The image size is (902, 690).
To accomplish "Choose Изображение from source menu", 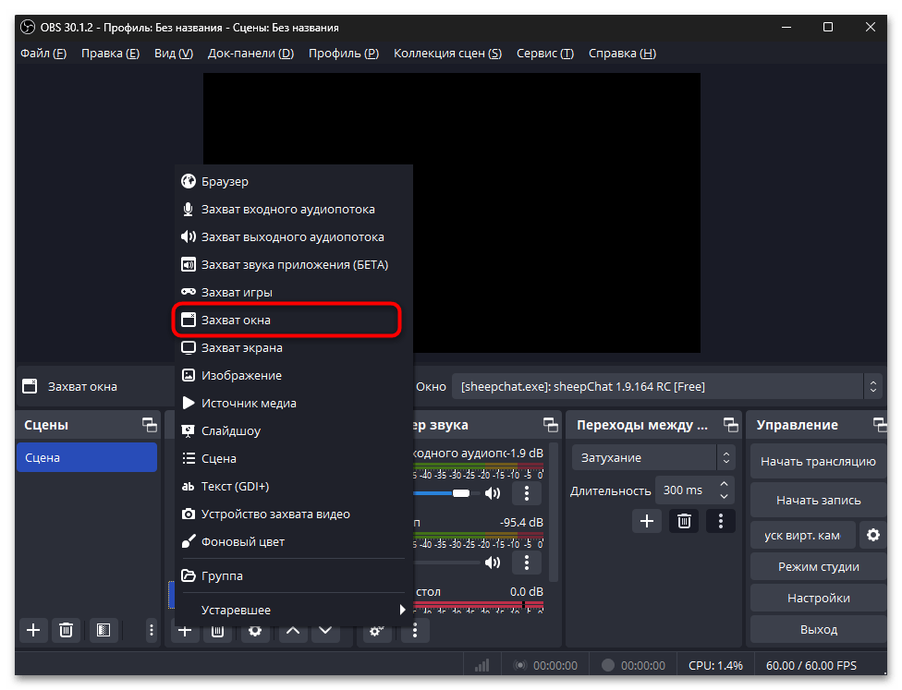I will [x=294, y=375].
